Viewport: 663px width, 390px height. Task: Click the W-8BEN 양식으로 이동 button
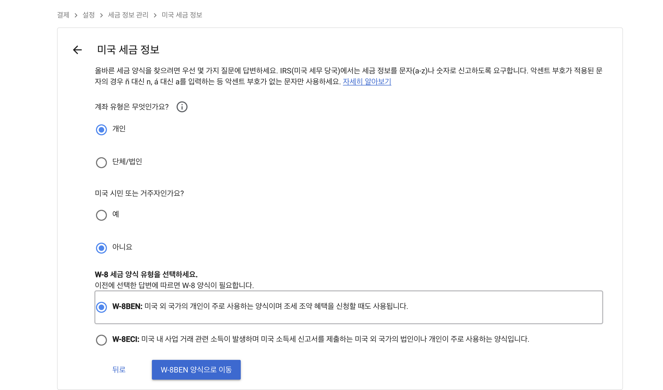click(x=196, y=369)
